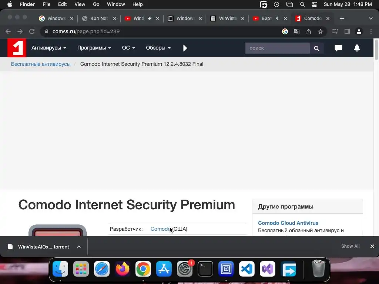
Task: Click the page vertical scrollbar
Action: (376, 50)
